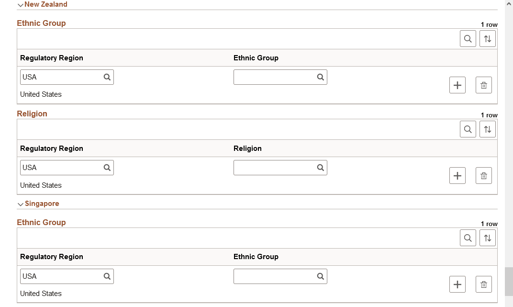The image size is (513, 307).
Task: Collapse the New Zealand section
Action: (x=20, y=4)
